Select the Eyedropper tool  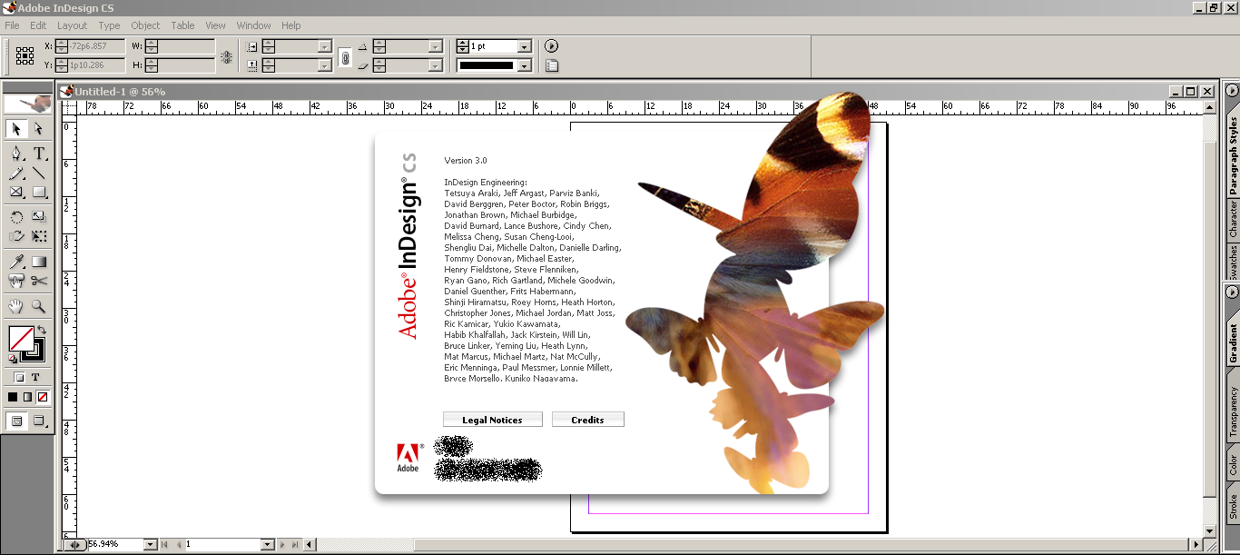tap(16, 262)
